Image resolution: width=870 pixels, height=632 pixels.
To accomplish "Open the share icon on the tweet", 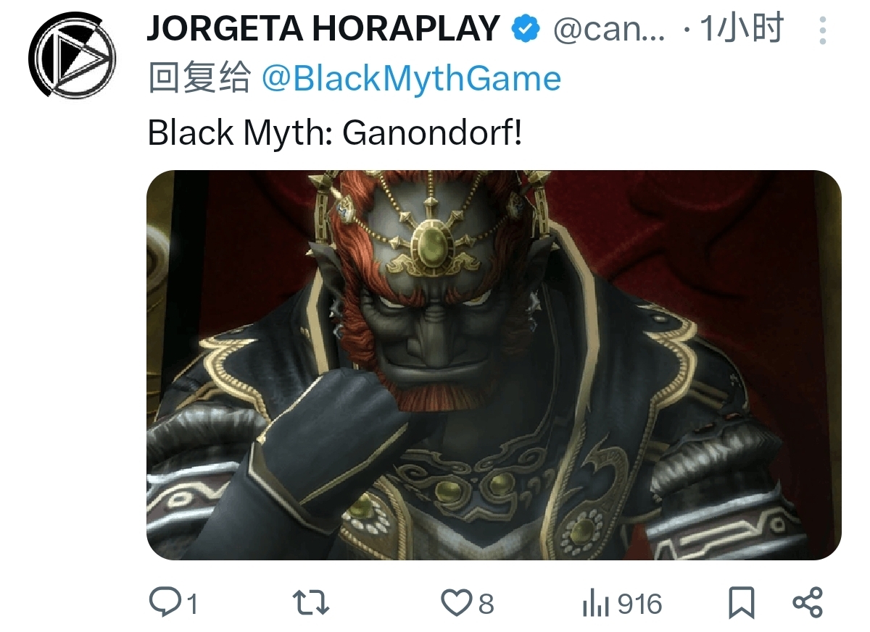I will click(x=808, y=602).
